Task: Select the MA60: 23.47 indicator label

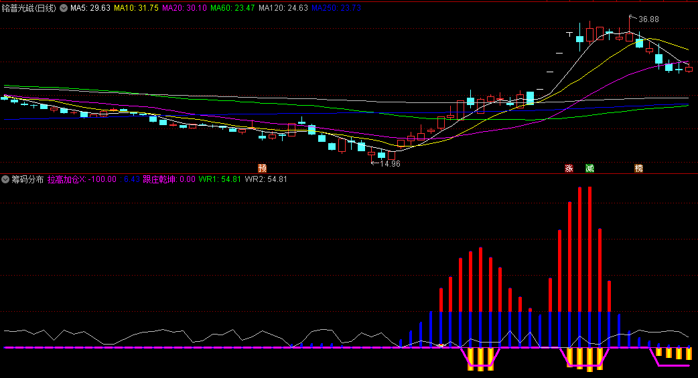Action: coord(232,8)
